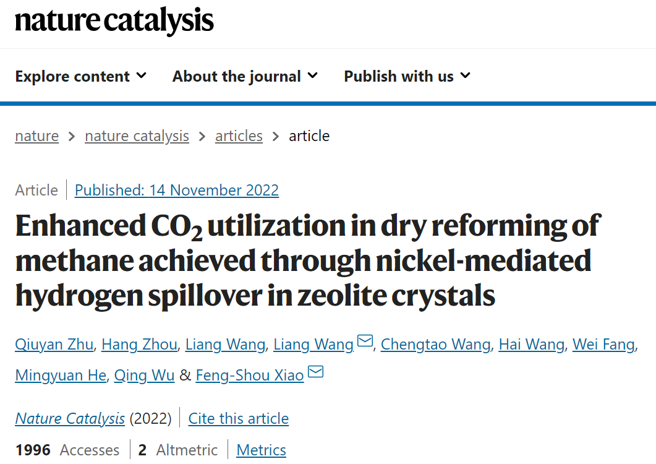Select author Hang Zhou

[139, 345]
